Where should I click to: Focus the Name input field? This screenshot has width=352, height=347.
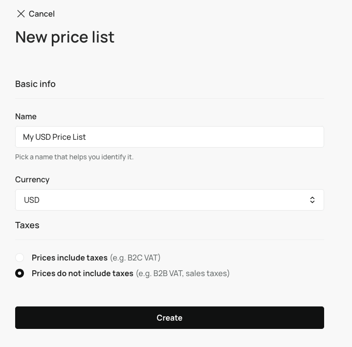pyautogui.click(x=196, y=137)
